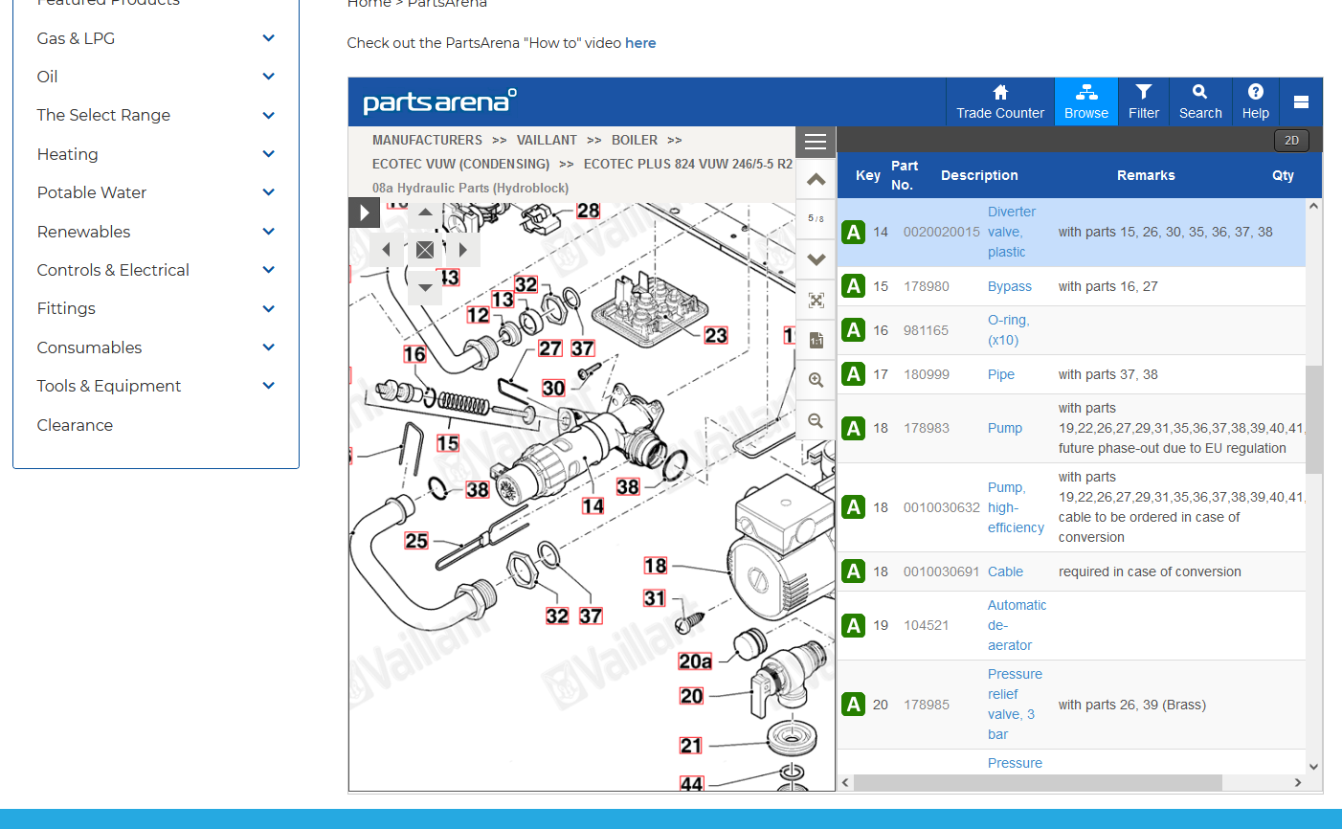
Task: Pan the diagram left
Action: tap(387, 250)
